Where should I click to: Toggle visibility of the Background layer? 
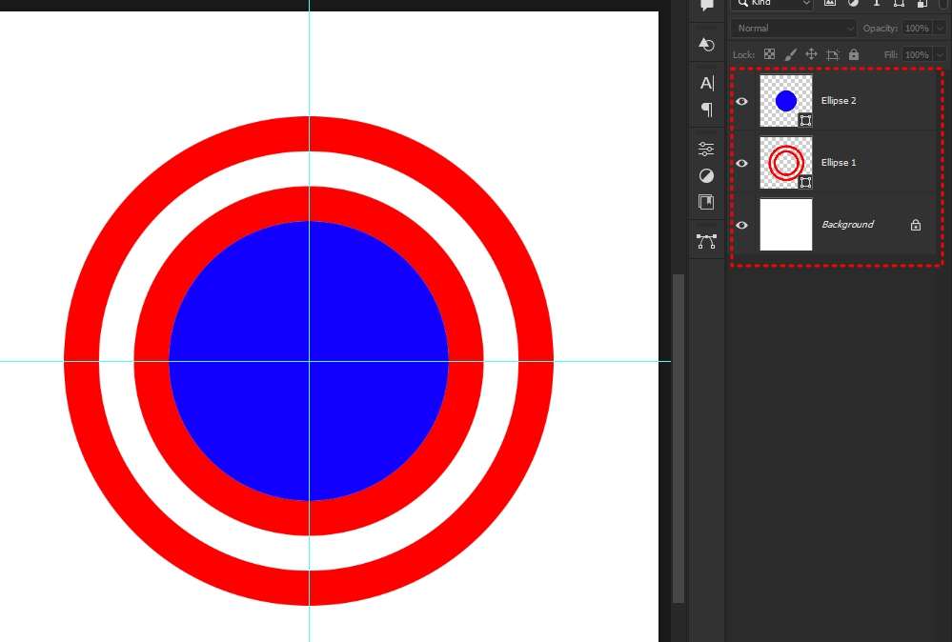pos(742,225)
